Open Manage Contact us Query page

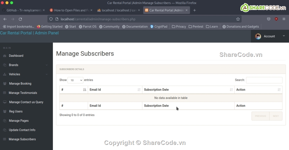click(x=26, y=102)
